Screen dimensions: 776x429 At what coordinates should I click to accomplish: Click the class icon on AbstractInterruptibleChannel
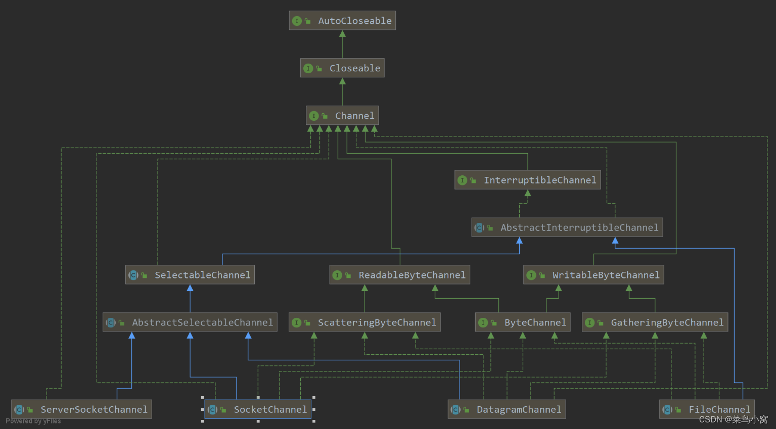479,227
